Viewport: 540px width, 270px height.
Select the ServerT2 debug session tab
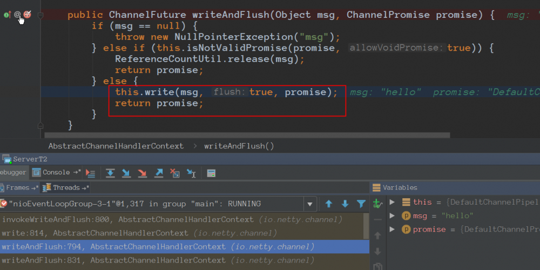[x=25, y=159]
